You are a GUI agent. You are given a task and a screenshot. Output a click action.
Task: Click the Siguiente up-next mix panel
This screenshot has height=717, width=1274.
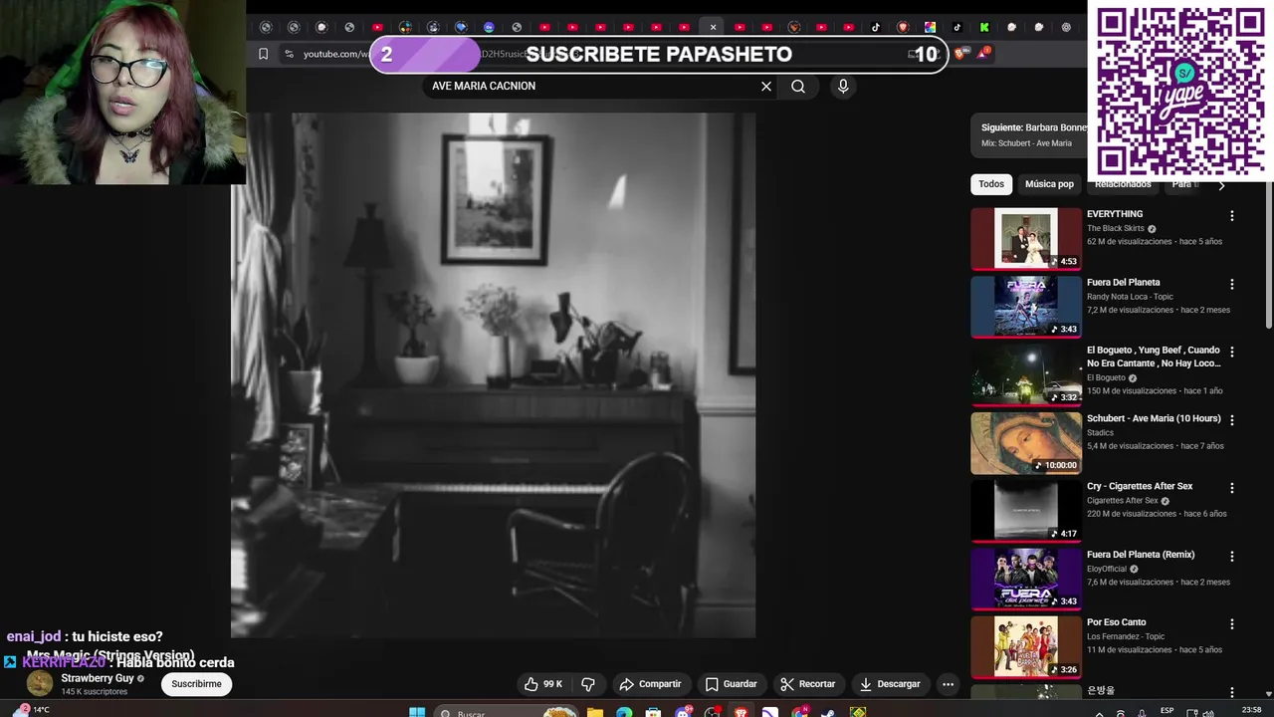click(1029, 135)
